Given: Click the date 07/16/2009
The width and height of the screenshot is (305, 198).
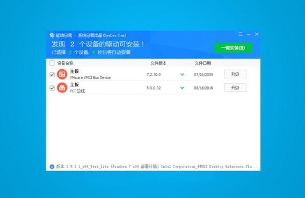Looking at the screenshot, I should (204, 75).
